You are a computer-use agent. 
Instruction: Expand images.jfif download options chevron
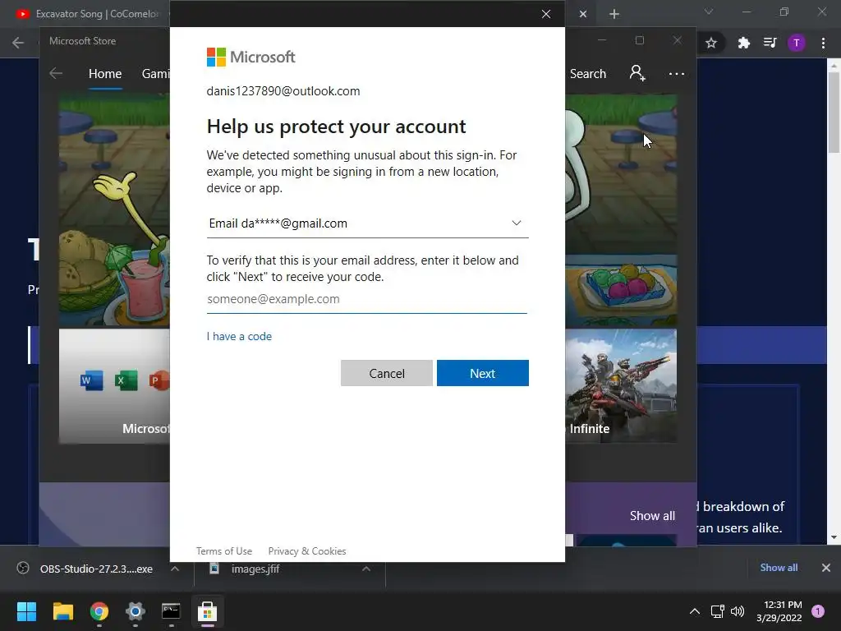coord(366,569)
